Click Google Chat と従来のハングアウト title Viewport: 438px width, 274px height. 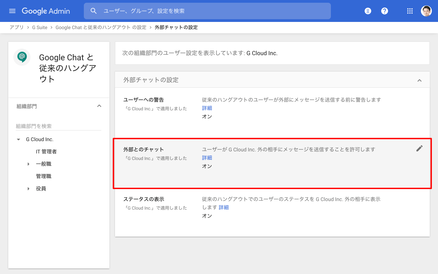coord(68,68)
